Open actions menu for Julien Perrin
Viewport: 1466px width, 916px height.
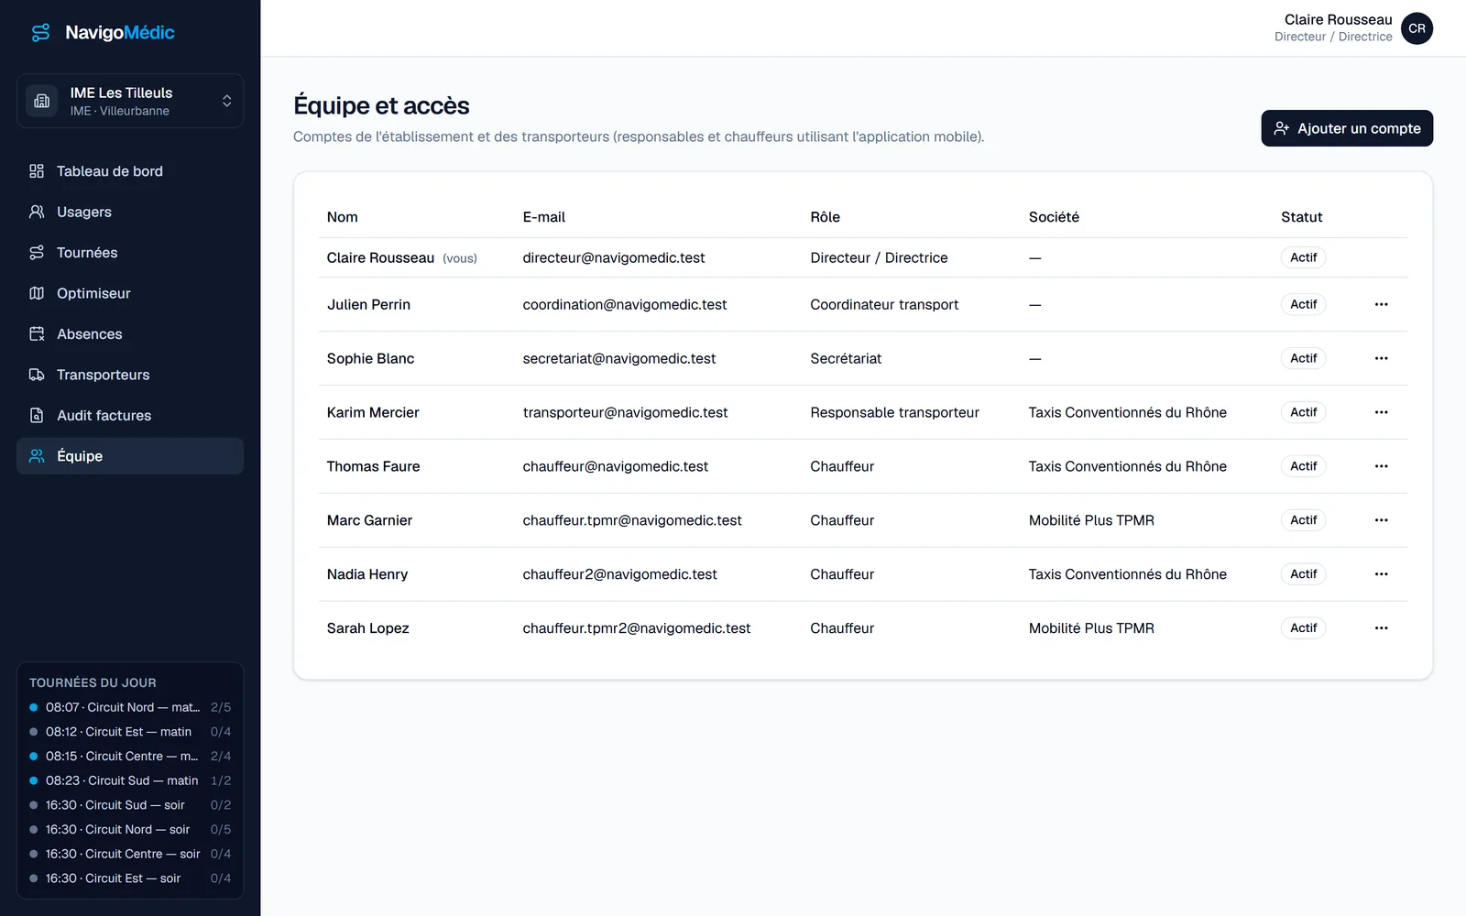[1381, 304]
